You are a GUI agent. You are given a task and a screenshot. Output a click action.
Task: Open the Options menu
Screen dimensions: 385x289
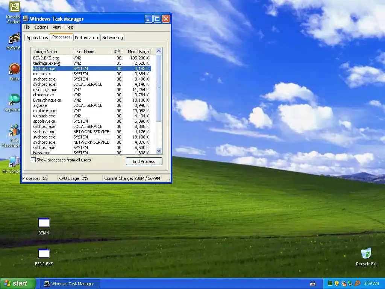[41, 27]
